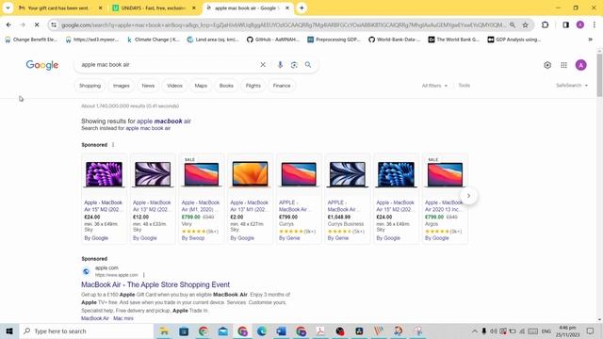Start voice search with microphone icon

(280, 65)
